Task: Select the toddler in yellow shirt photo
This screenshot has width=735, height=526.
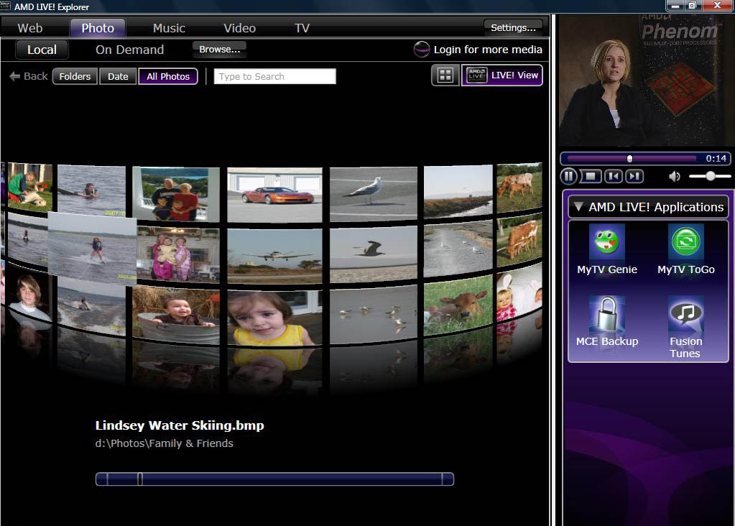Action: click(x=274, y=318)
